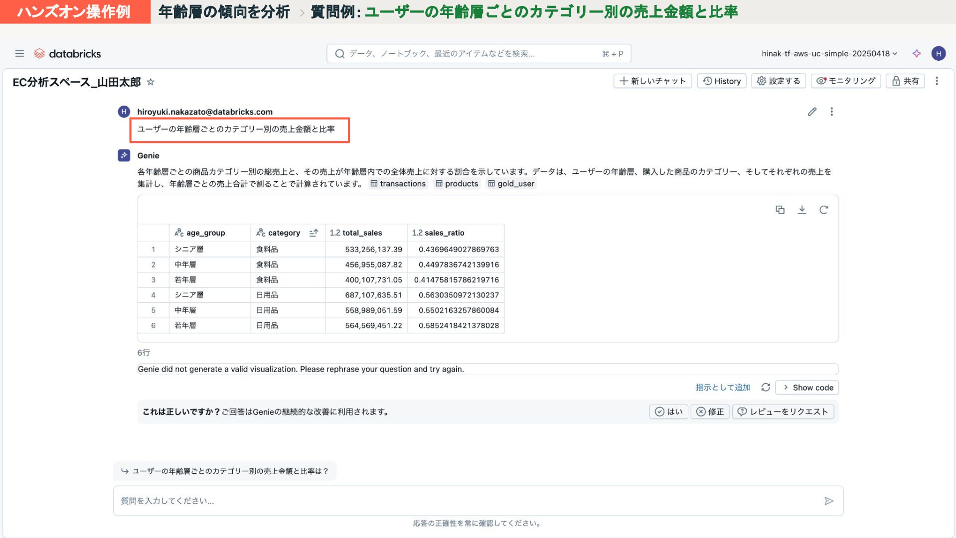Screen dimensions: 956x538
Task: Open the Databricks Assistant sparkle icon
Action: pyautogui.click(x=917, y=53)
